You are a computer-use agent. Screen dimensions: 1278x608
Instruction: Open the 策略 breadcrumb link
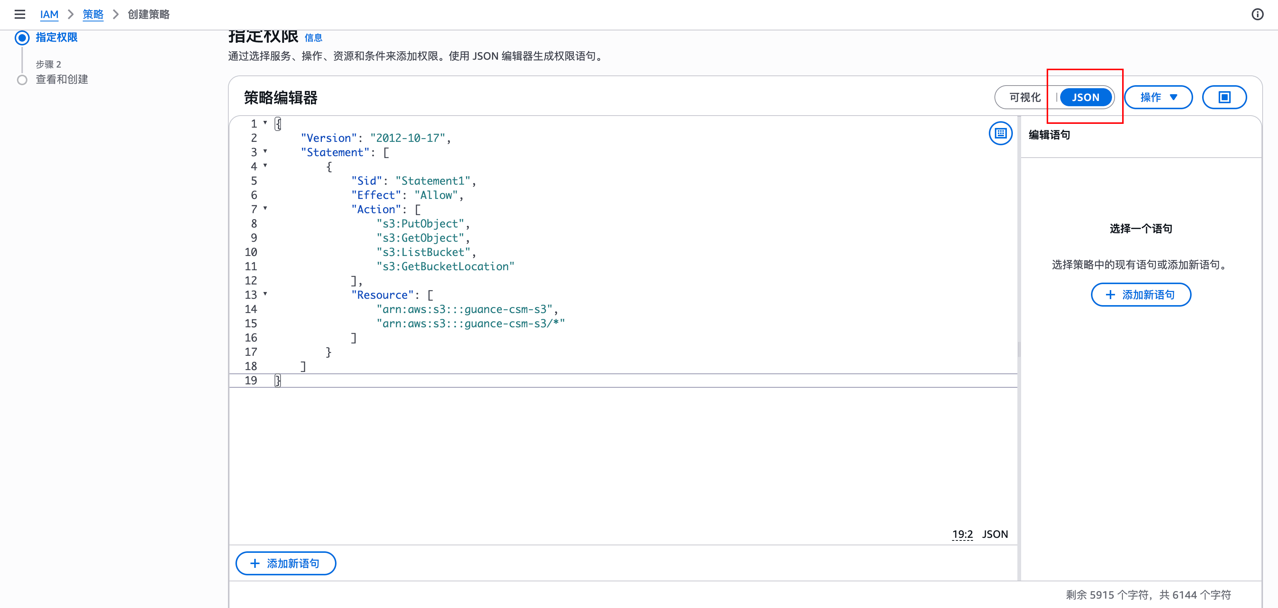(93, 14)
